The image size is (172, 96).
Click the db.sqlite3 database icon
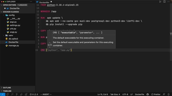click(x=6, y=39)
